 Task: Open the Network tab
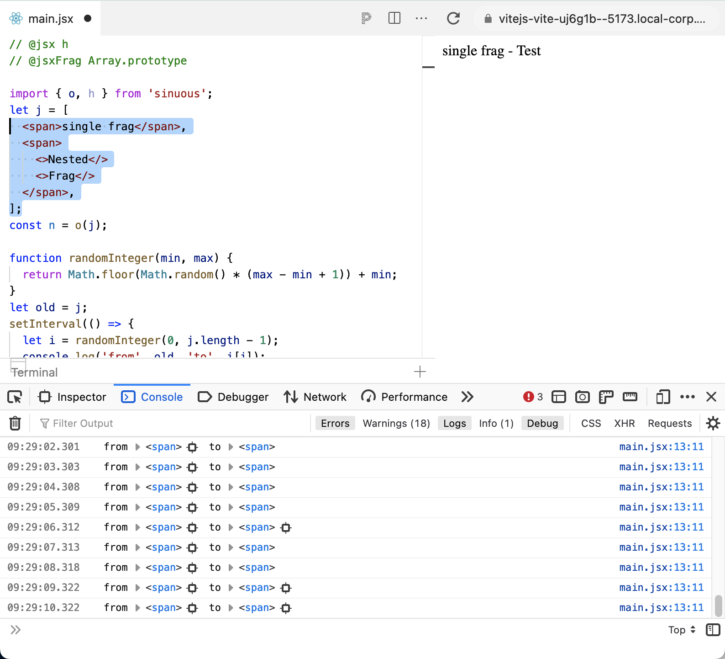click(315, 397)
